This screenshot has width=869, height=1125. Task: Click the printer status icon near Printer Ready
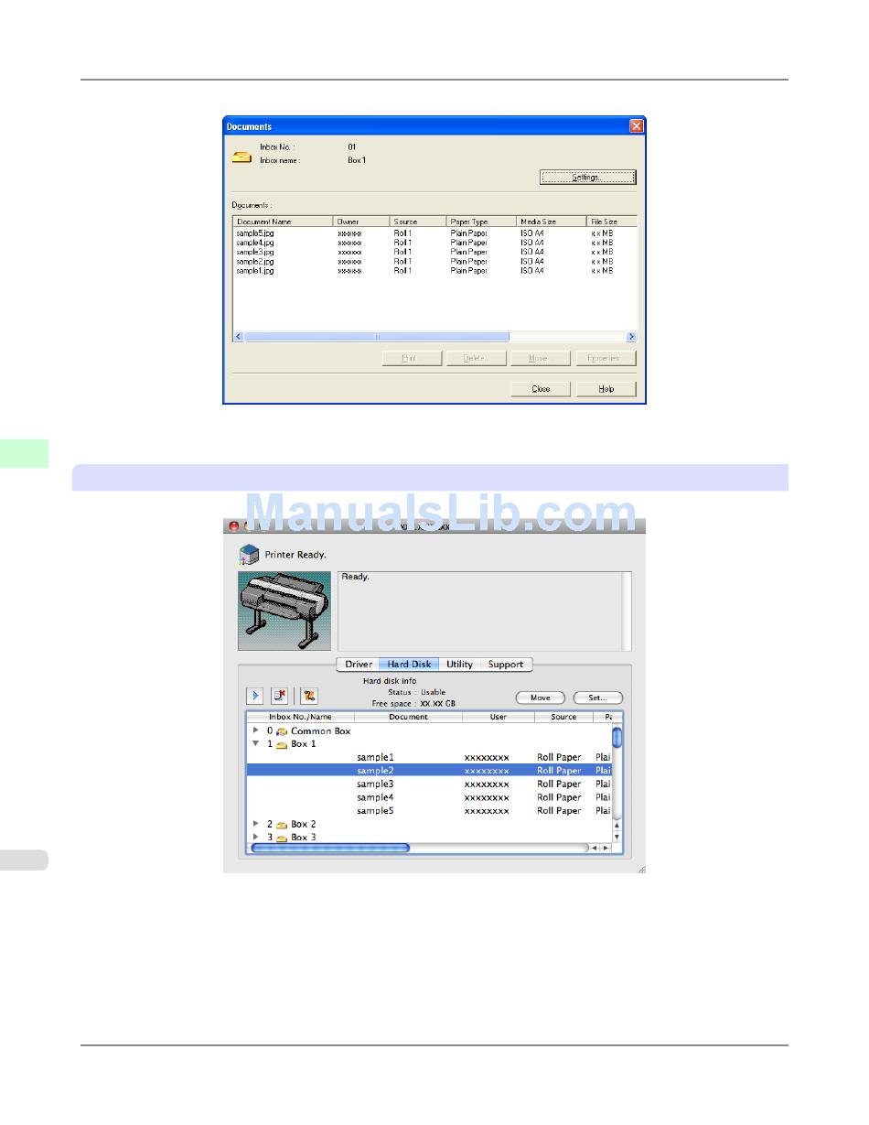click(249, 554)
